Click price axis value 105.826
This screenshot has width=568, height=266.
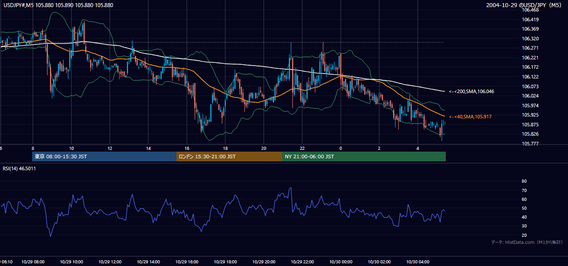click(530, 134)
